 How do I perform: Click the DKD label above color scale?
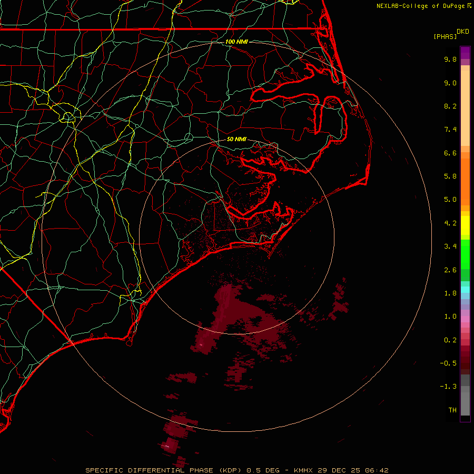[463, 31]
